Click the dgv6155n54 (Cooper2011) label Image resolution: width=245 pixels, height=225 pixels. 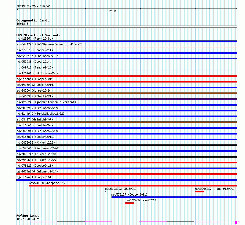tap(36, 79)
